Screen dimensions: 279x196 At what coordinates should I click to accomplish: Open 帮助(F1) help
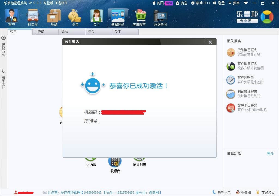click(x=200, y=3)
